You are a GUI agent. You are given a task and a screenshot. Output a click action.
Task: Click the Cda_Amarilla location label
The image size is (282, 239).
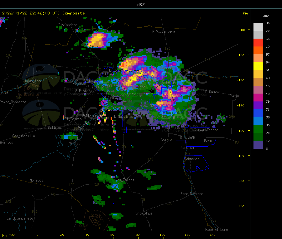pos(23,136)
